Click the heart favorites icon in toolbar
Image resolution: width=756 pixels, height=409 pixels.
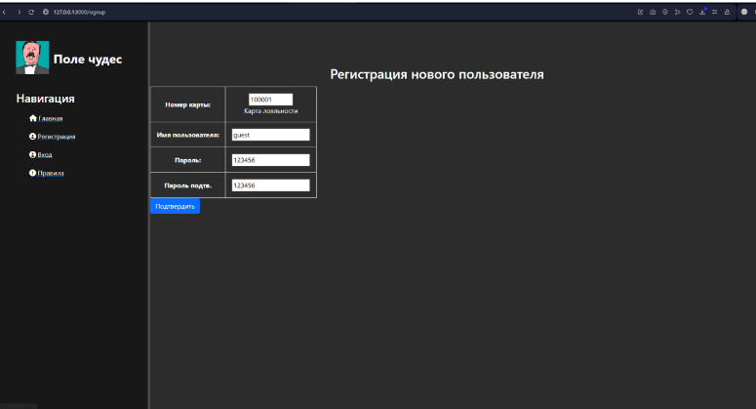click(x=690, y=11)
